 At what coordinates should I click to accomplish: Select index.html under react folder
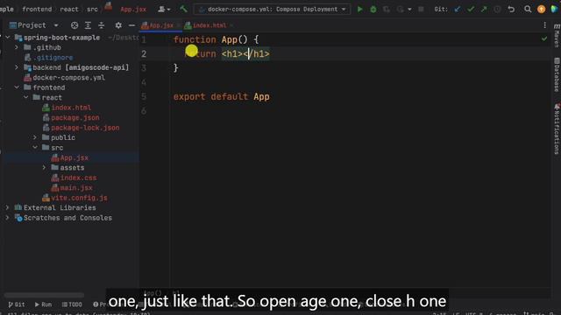point(71,107)
